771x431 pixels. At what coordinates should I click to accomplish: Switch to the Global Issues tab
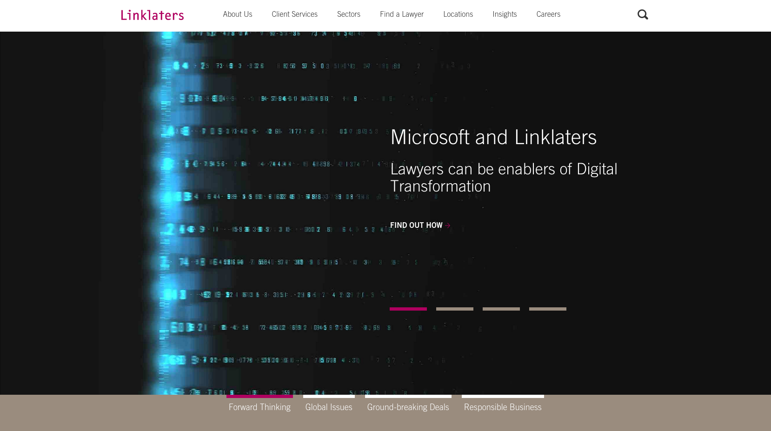point(329,407)
